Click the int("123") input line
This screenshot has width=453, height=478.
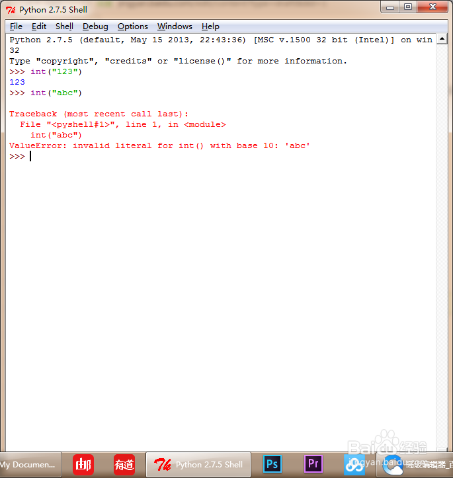coord(46,71)
